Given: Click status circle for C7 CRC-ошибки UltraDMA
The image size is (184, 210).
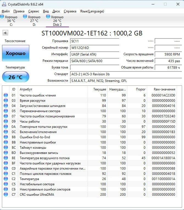Looking at the screenshot, I should (6, 194).
